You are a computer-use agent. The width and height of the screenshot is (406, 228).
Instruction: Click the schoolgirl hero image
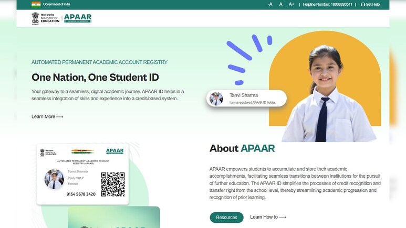tap(329, 94)
